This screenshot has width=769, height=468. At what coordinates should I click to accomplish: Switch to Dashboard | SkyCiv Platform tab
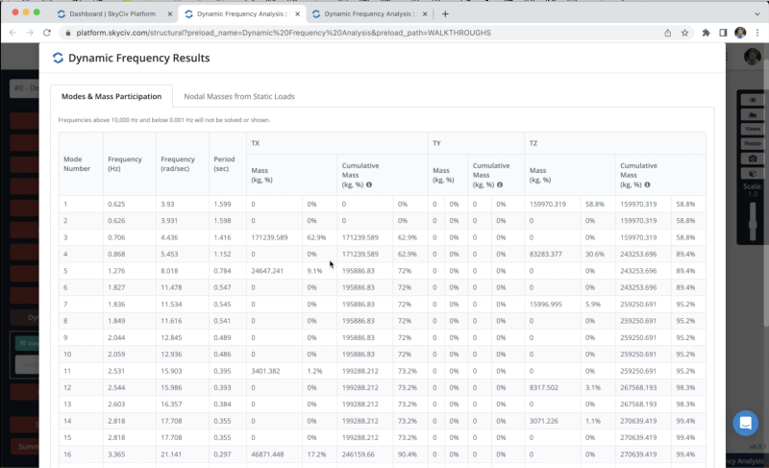coord(114,14)
